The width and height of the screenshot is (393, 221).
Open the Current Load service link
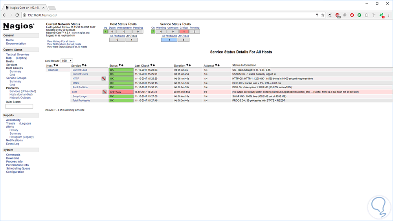(80, 70)
